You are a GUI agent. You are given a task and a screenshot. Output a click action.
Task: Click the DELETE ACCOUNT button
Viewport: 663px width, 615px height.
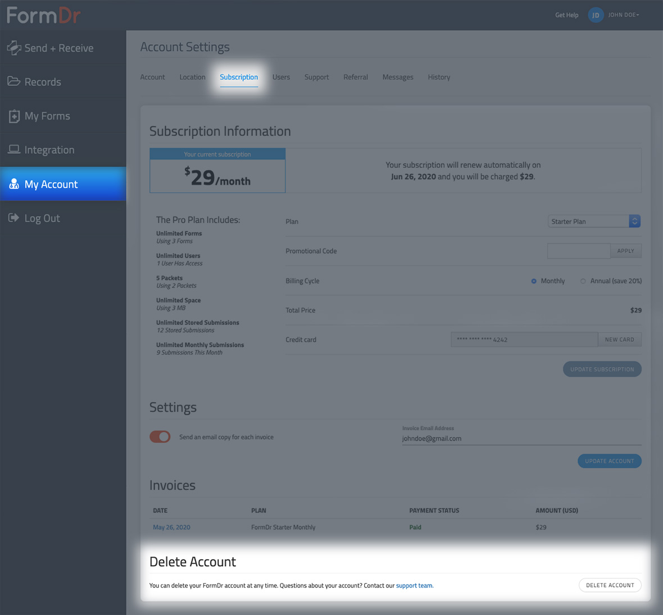coord(610,585)
